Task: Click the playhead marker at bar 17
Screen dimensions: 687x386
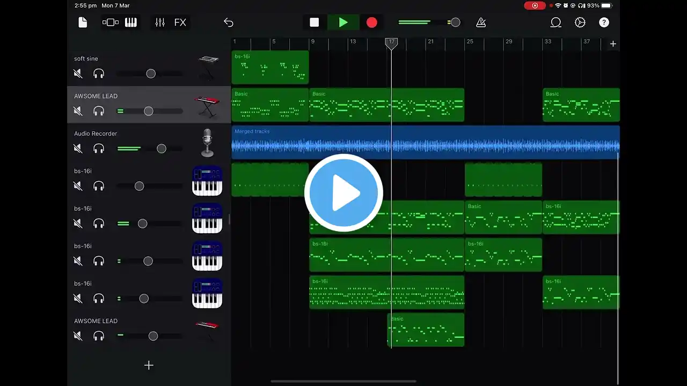Action: click(x=392, y=43)
